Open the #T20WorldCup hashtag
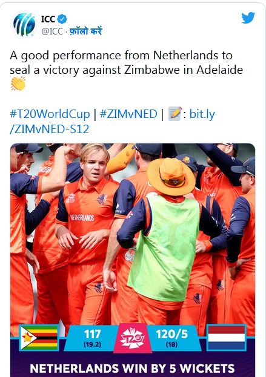Viewport: 266px width, 377px height. 50,114
